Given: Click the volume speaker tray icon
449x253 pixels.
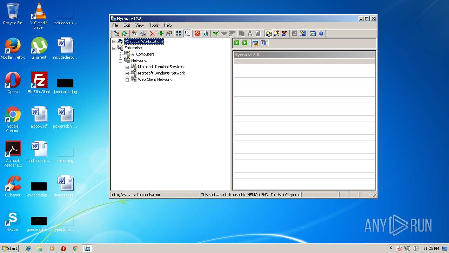Looking at the screenshot, I should (415, 248).
